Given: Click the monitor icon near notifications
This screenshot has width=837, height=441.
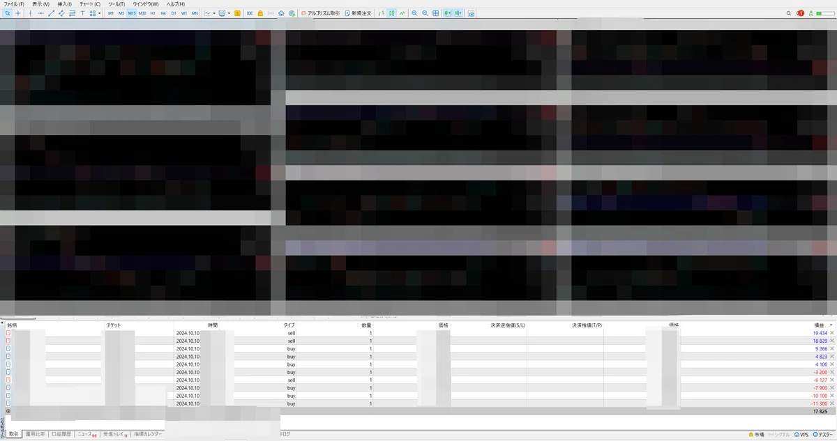Looking at the screenshot, I should point(811,13).
